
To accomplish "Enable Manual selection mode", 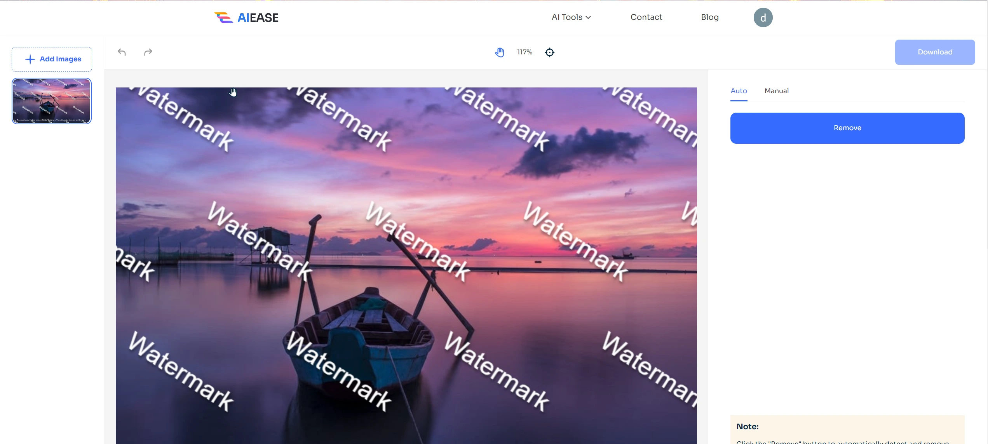I will (x=776, y=91).
